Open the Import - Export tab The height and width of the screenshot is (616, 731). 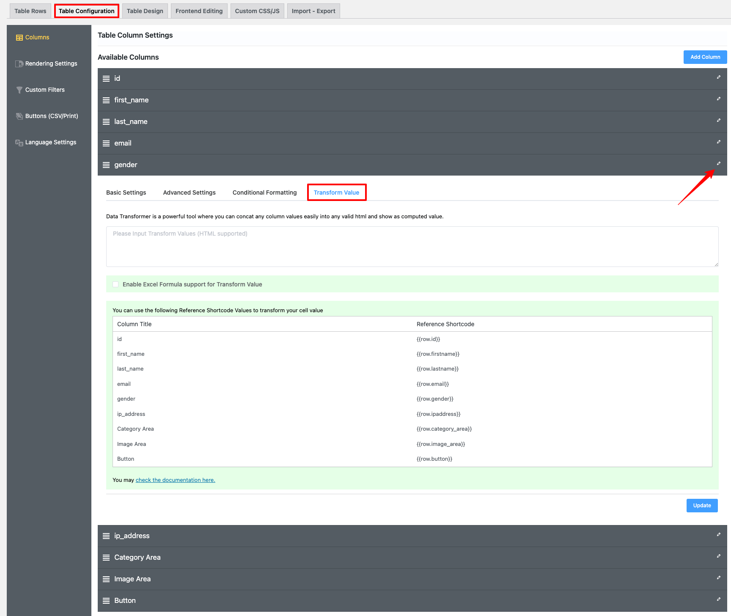(x=313, y=11)
